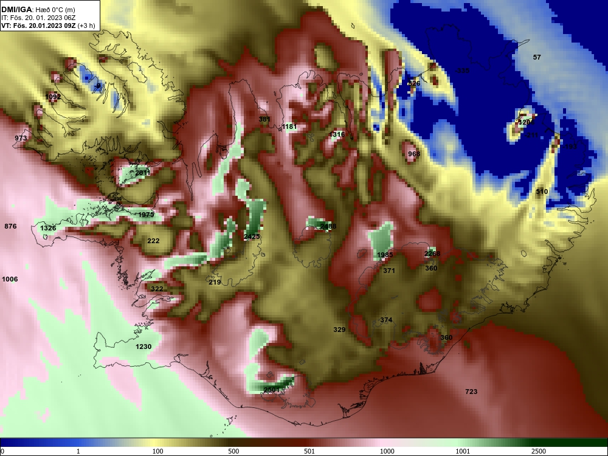Image resolution: width=608 pixels, height=456 pixels.
Task: Select the valid time line 'VT: Fös. 20.01.2023 09Z'
Action: pyautogui.click(x=39, y=26)
